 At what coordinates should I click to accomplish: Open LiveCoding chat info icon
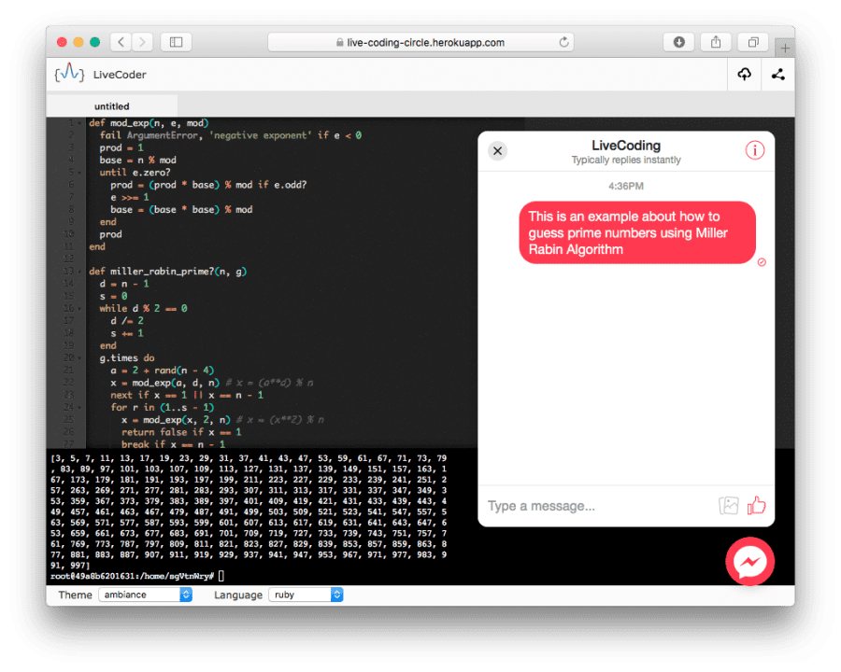[754, 150]
